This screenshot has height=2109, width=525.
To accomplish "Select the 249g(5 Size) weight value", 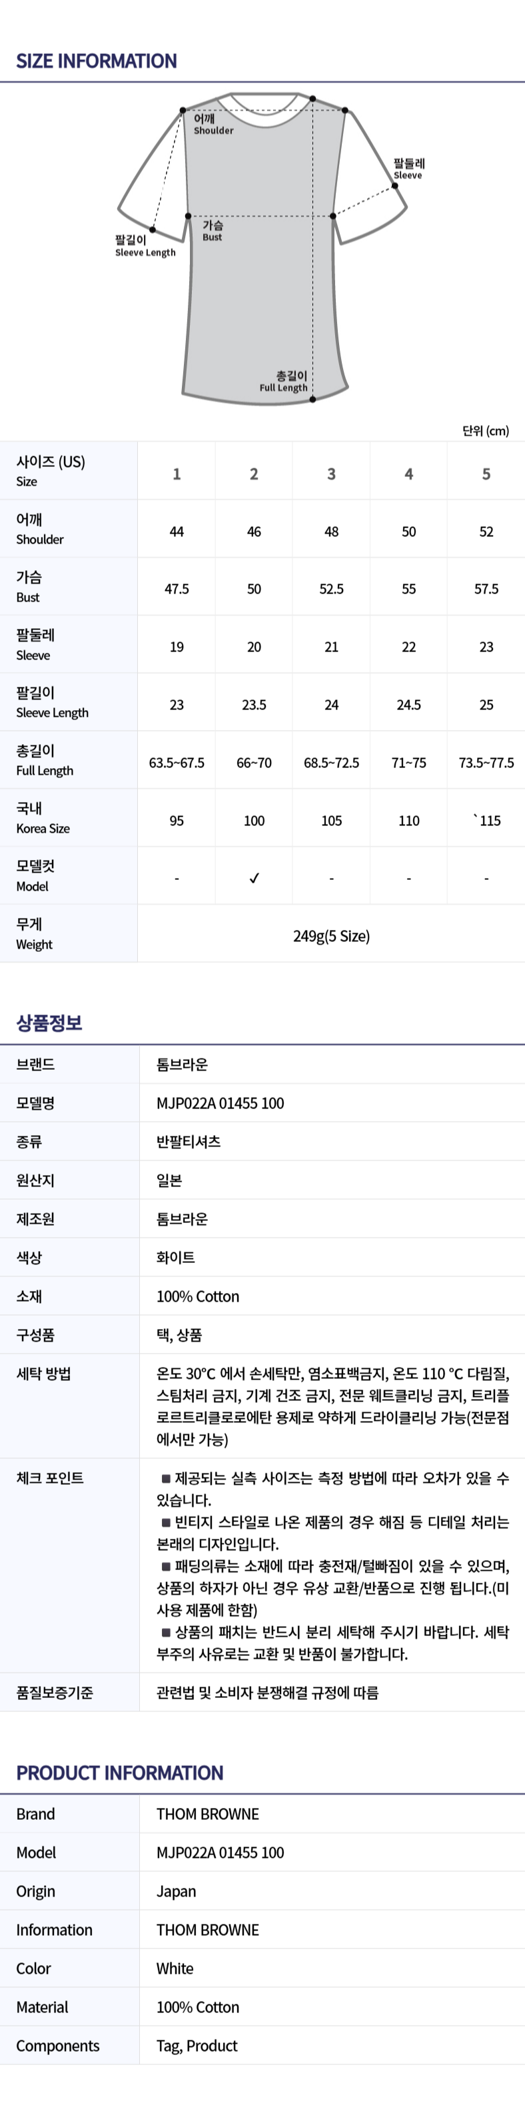I will pos(331,936).
